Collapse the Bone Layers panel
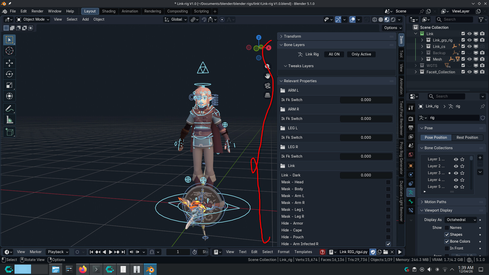 click(337, 45)
